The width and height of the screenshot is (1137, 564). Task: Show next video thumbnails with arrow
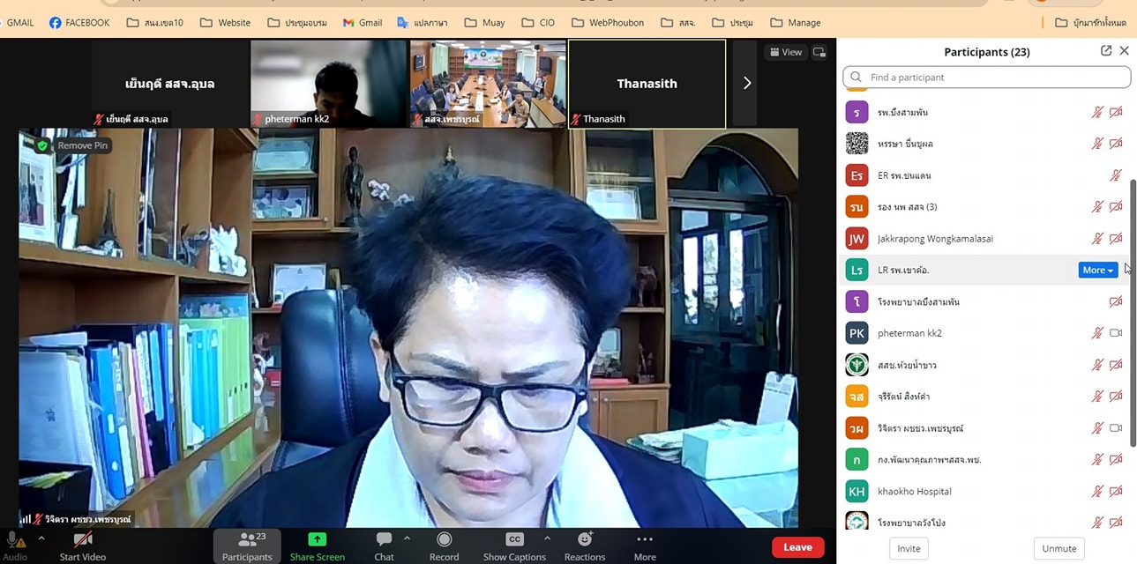click(746, 83)
